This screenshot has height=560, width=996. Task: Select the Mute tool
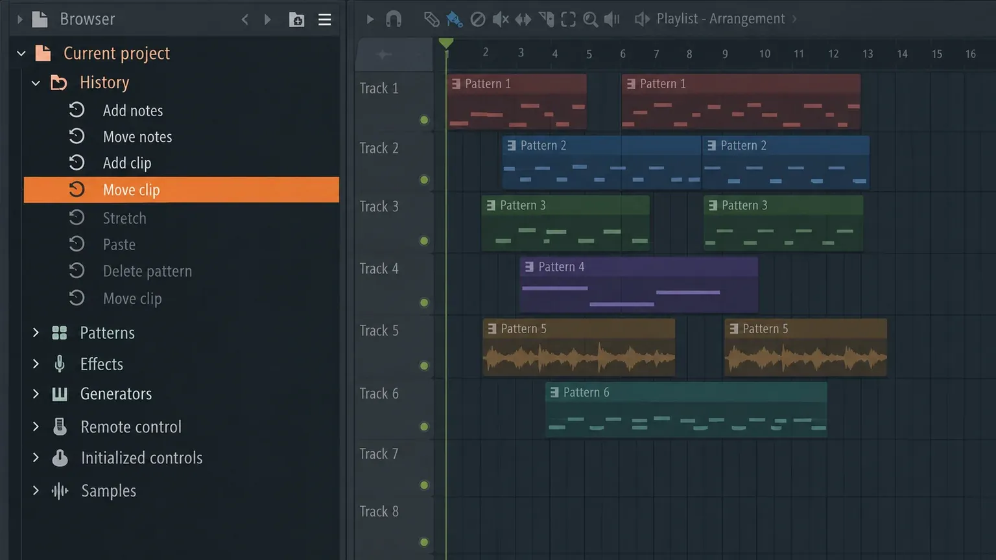(500, 19)
